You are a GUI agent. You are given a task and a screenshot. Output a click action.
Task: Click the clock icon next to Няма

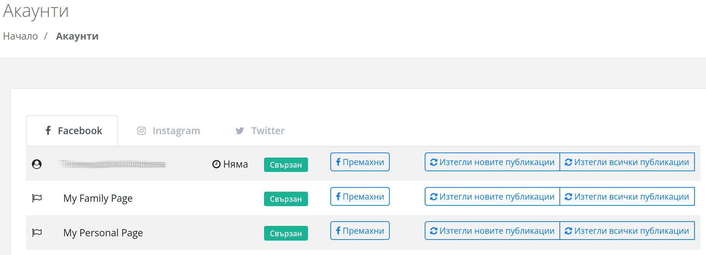(216, 164)
